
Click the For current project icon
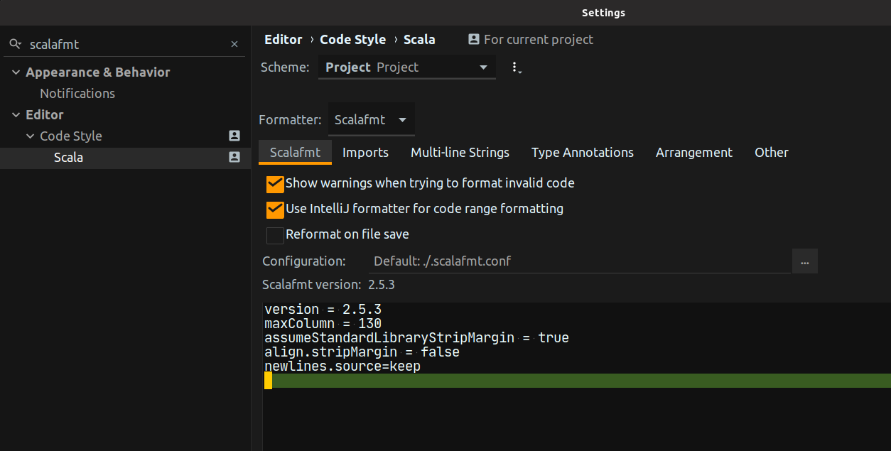(x=474, y=40)
